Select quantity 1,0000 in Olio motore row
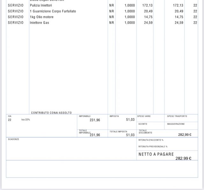Viewport: 204px width, 190px height. point(130,17)
